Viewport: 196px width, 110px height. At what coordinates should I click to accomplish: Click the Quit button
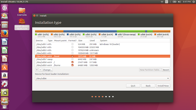[133, 86]
